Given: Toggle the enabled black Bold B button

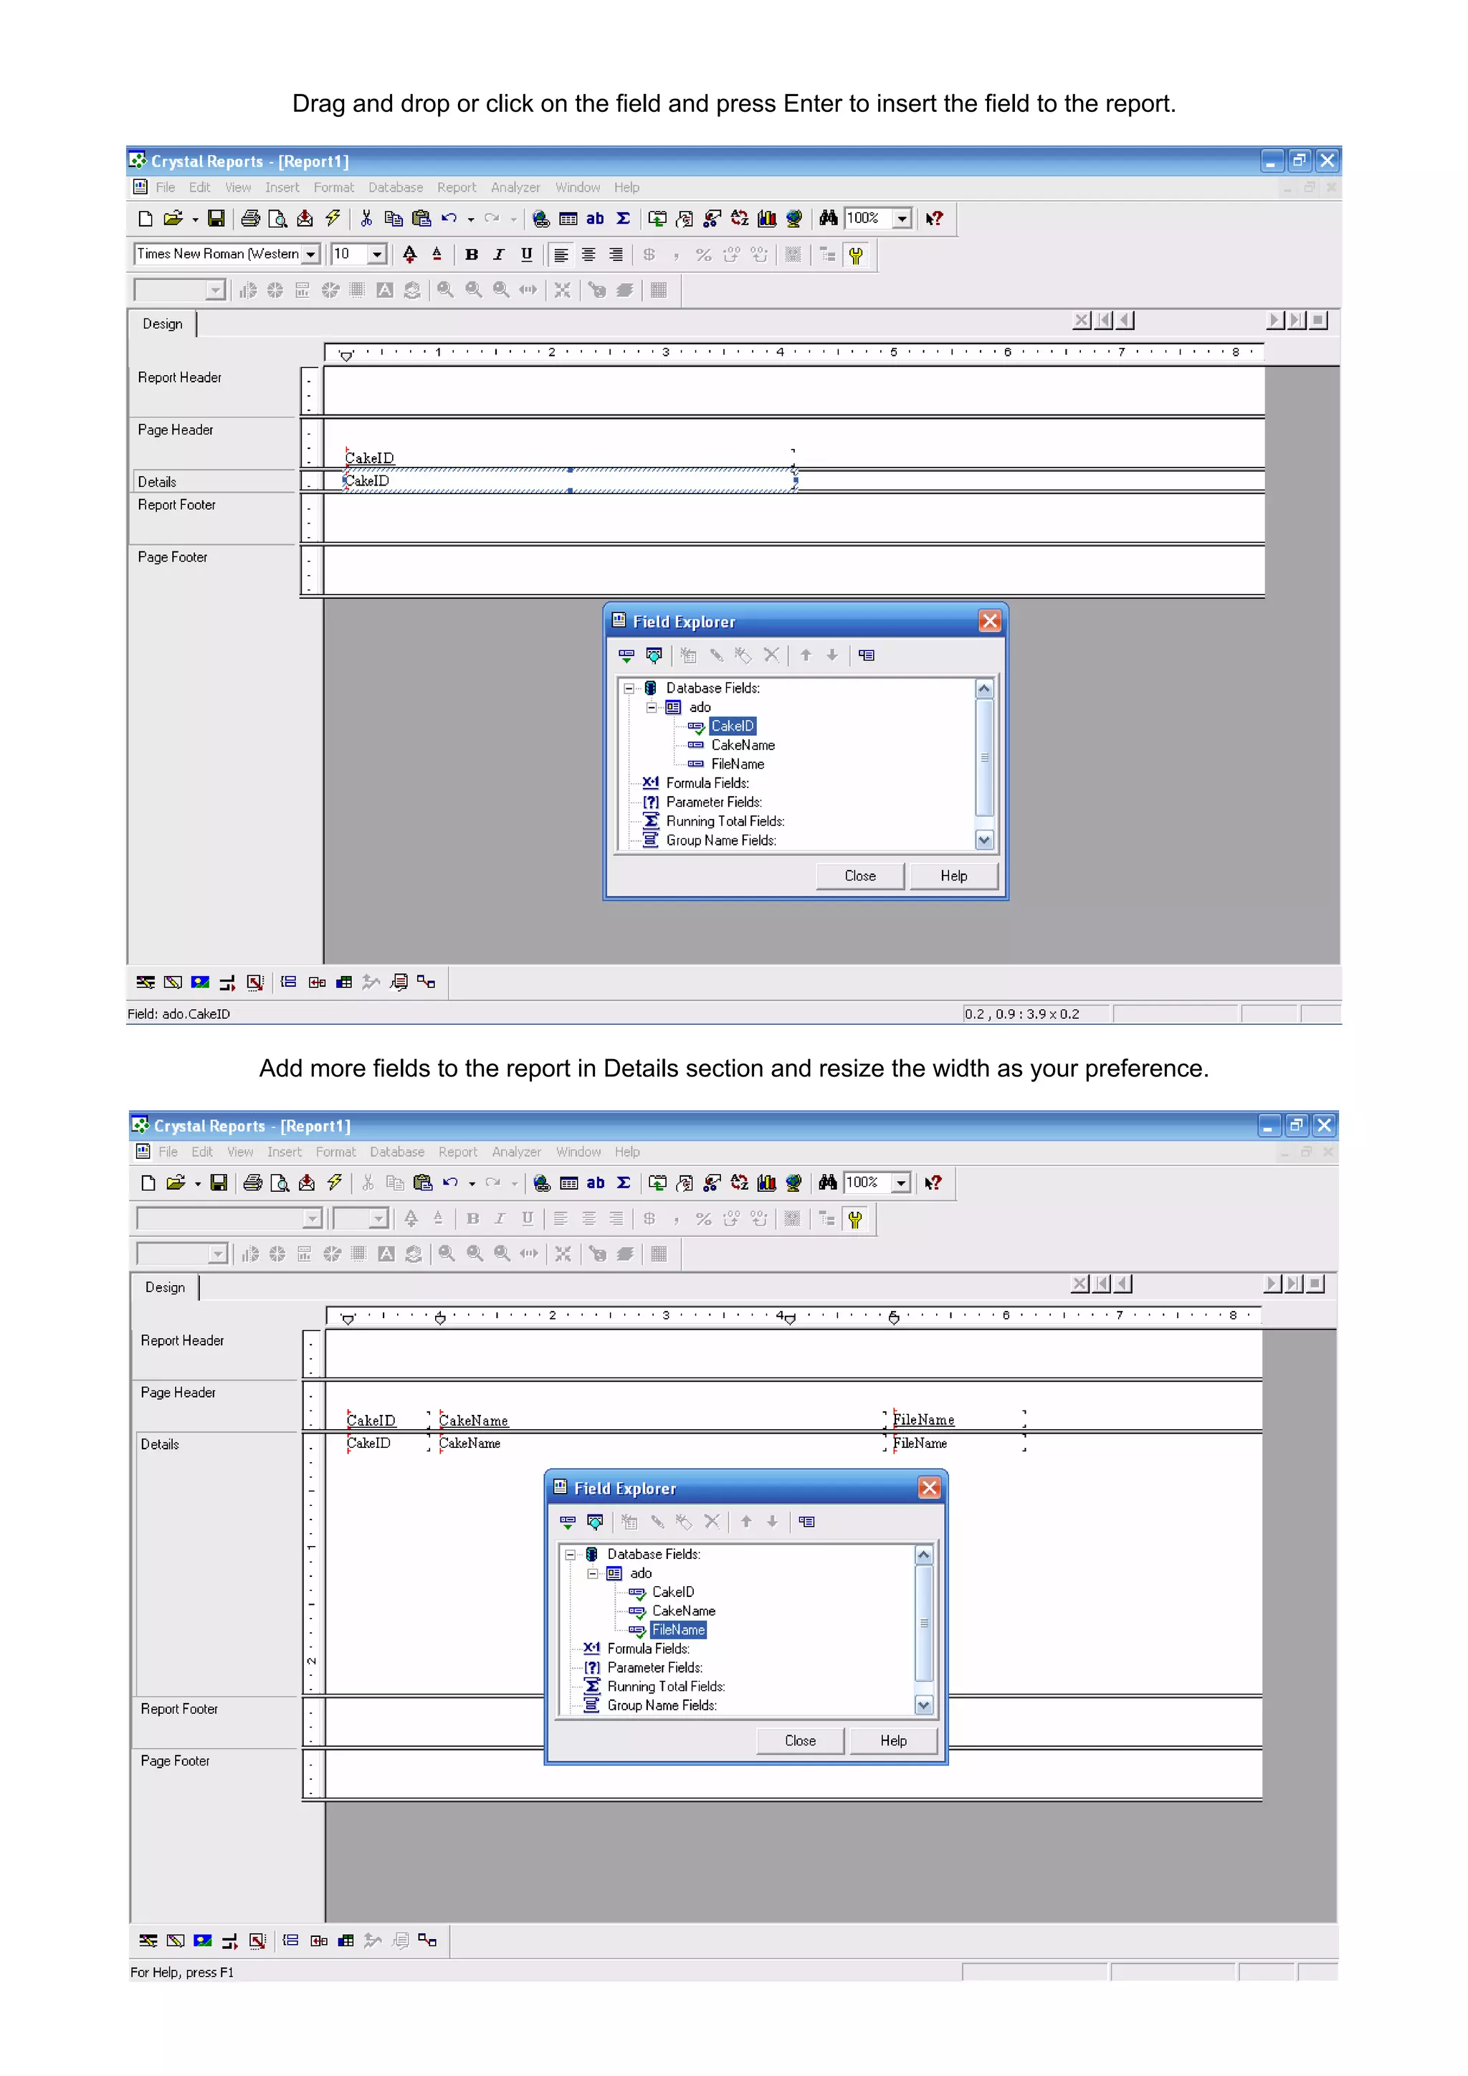Looking at the screenshot, I should point(471,255).
